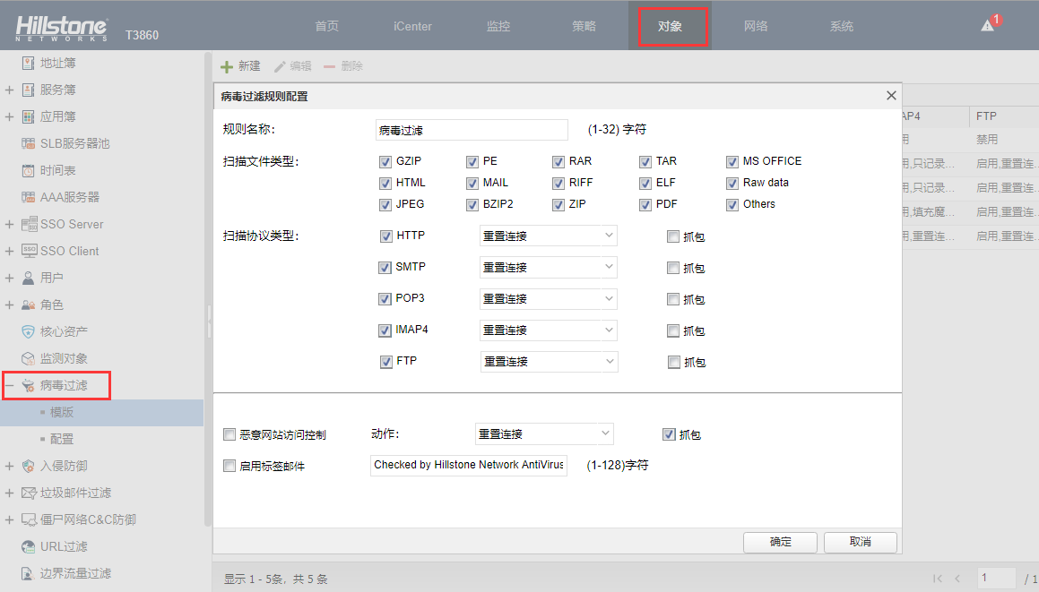Go to first page pager icon
Image resolution: width=1039 pixels, height=592 pixels.
(x=937, y=578)
